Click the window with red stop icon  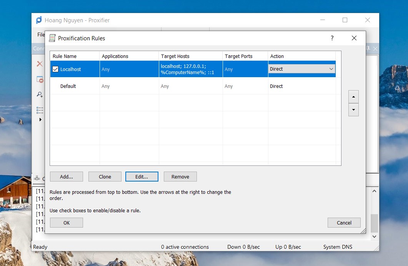40,79
